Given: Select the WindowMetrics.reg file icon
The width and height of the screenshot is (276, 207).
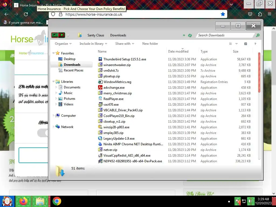Looking at the screenshot, I should [x=100, y=82].
